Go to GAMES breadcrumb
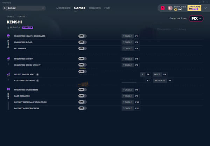This screenshot has width=210, height=146. [10, 16]
